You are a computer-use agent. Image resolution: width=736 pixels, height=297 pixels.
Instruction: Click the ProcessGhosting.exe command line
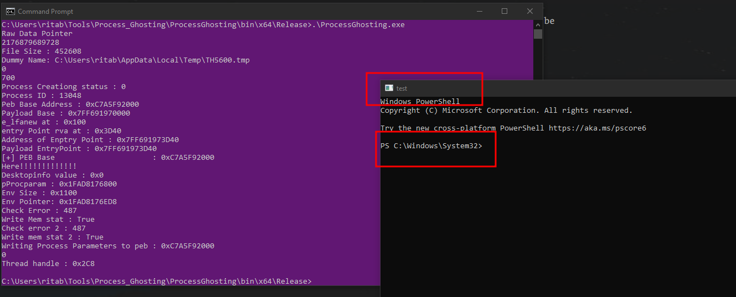pyautogui.click(x=204, y=24)
